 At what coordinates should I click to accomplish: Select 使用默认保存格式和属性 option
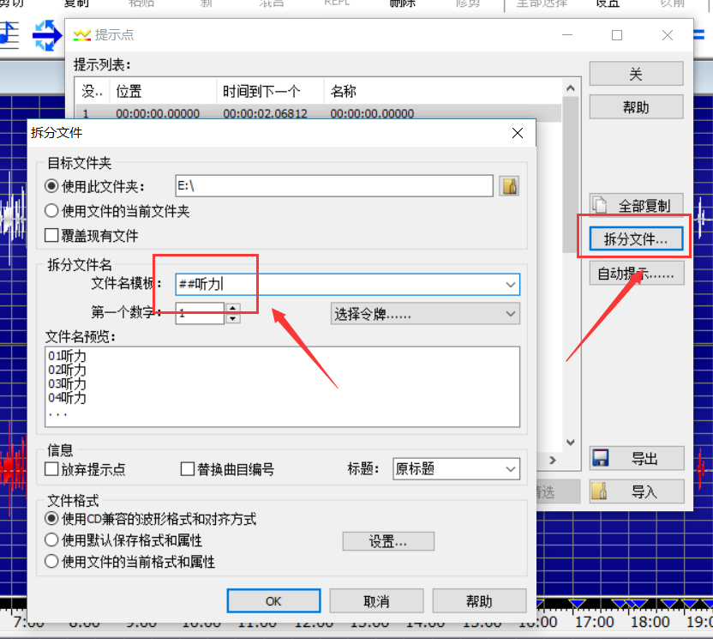tap(51, 540)
